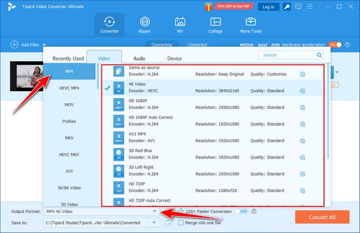Image resolution: width=360 pixels, height=233 pixels.
Task: Open the feedback chat icon
Action: tap(298, 6)
